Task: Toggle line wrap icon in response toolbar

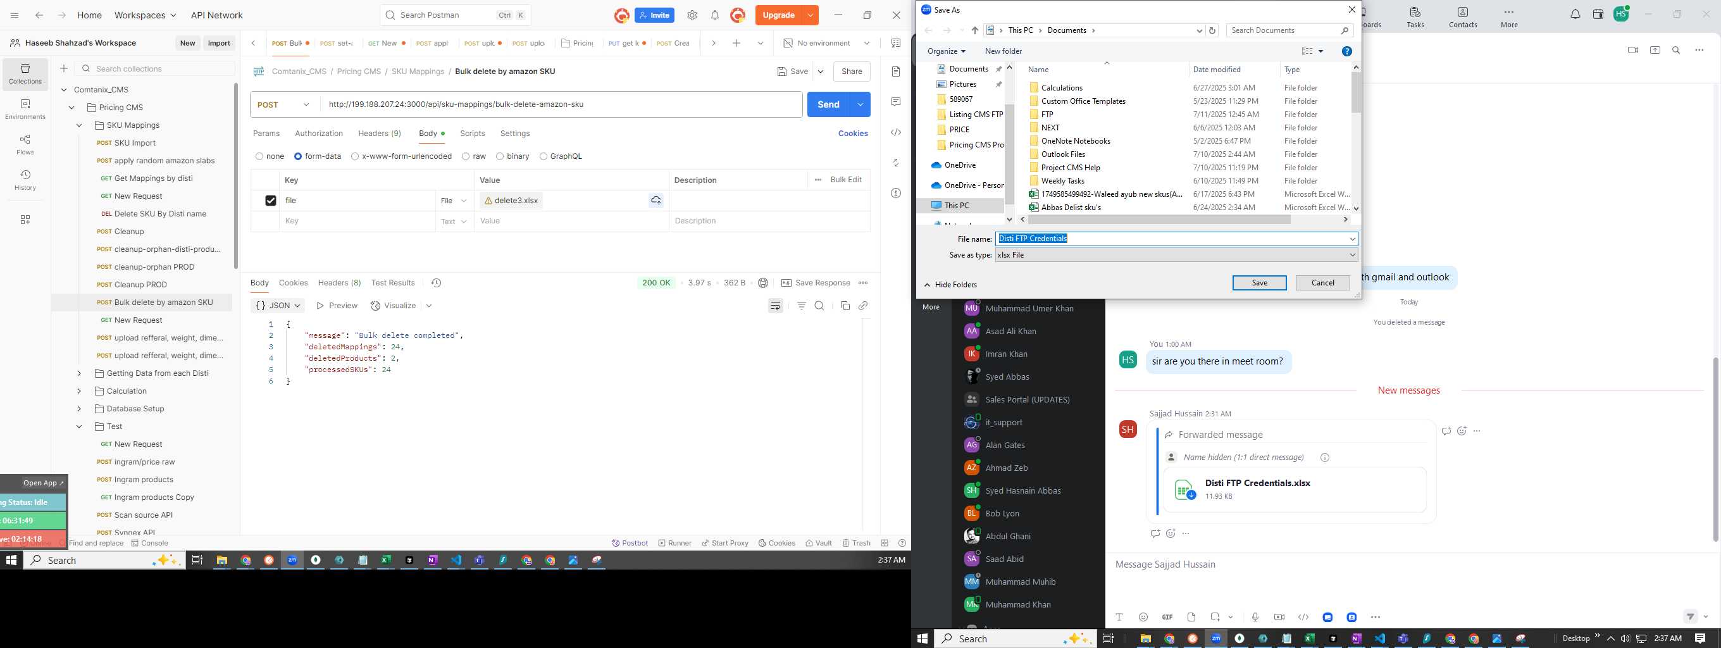Action: (x=776, y=305)
